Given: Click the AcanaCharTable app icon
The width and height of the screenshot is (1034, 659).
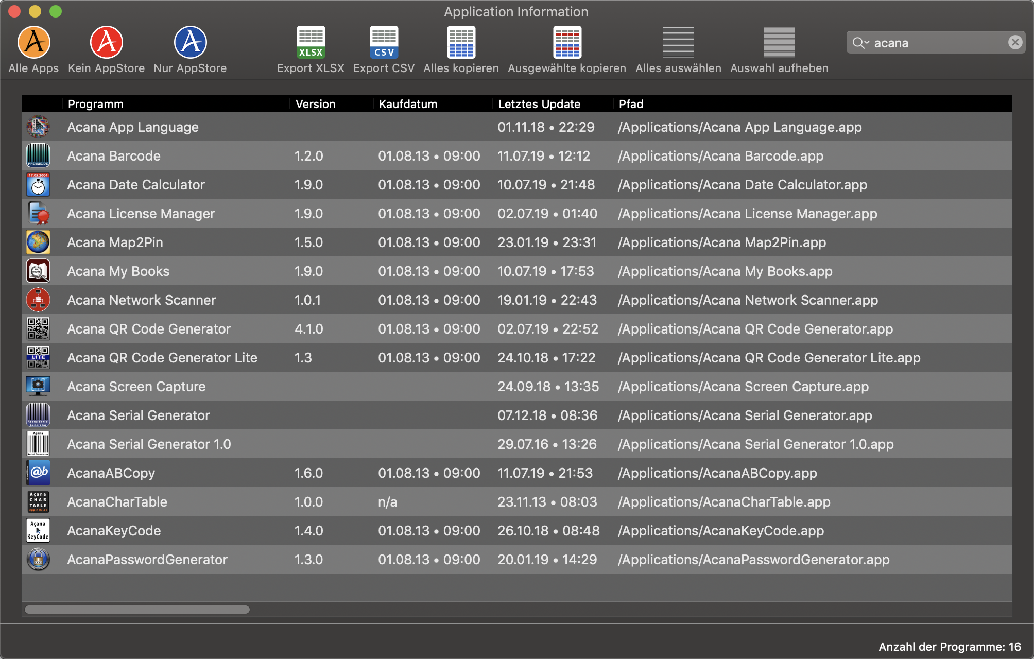Looking at the screenshot, I should pos(38,501).
